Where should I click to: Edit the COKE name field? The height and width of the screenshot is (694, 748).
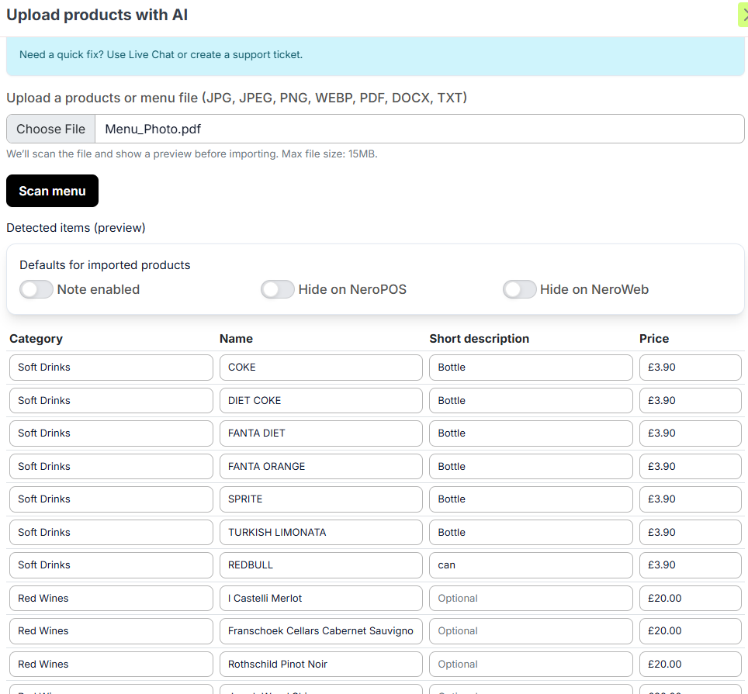coord(320,368)
